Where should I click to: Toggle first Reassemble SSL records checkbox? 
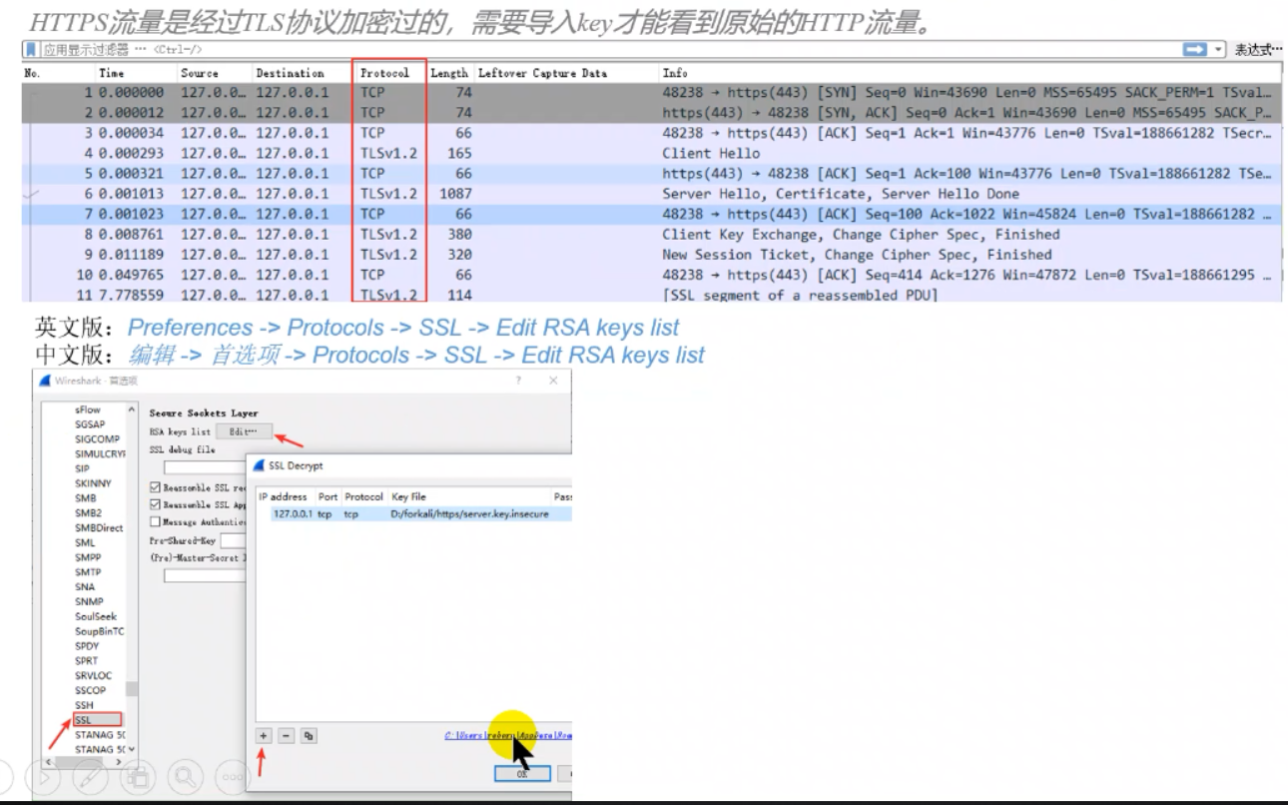pos(155,487)
